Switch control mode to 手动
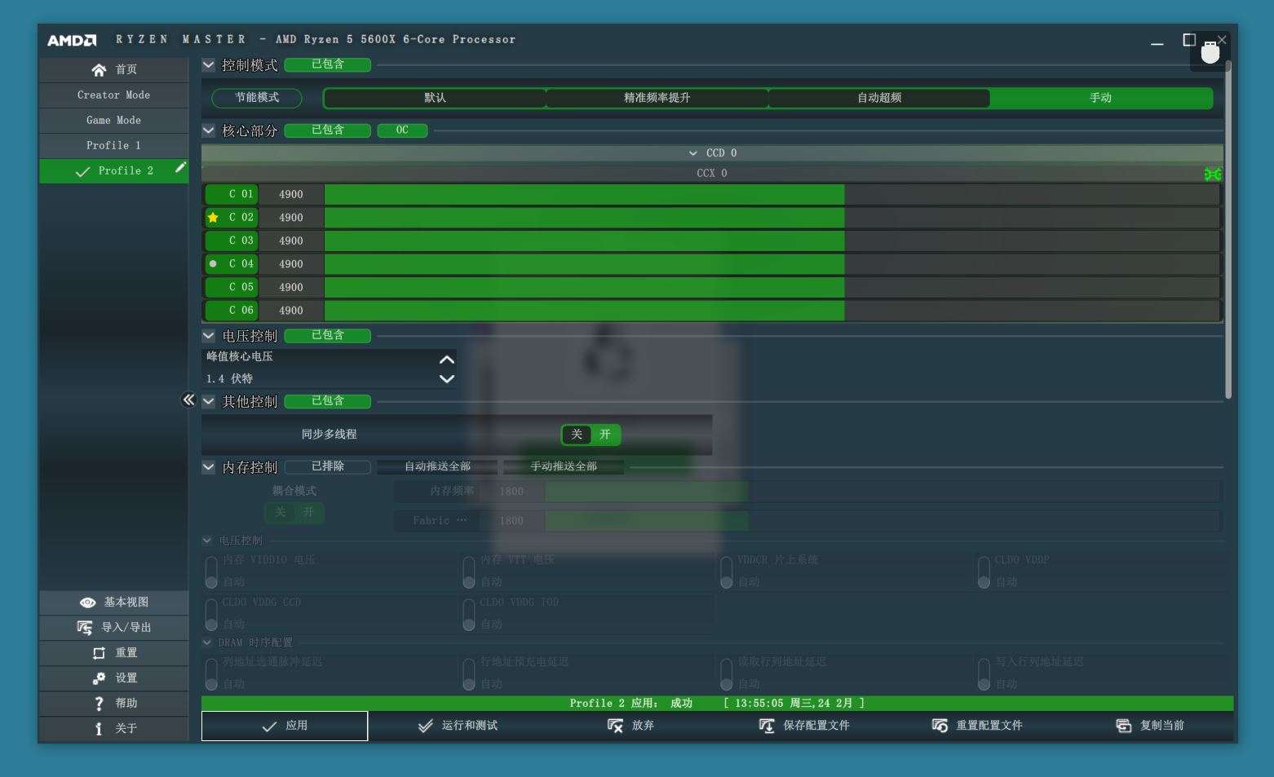The height and width of the screenshot is (777, 1274). point(1100,98)
